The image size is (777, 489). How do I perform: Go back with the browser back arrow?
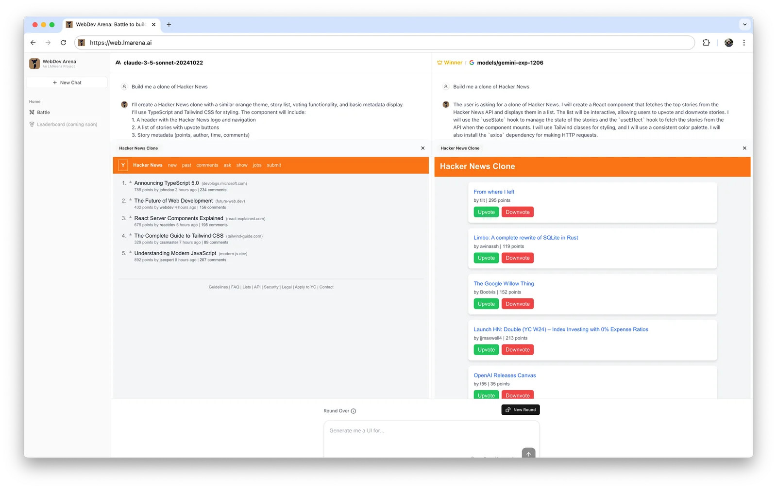tap(33, 43)
